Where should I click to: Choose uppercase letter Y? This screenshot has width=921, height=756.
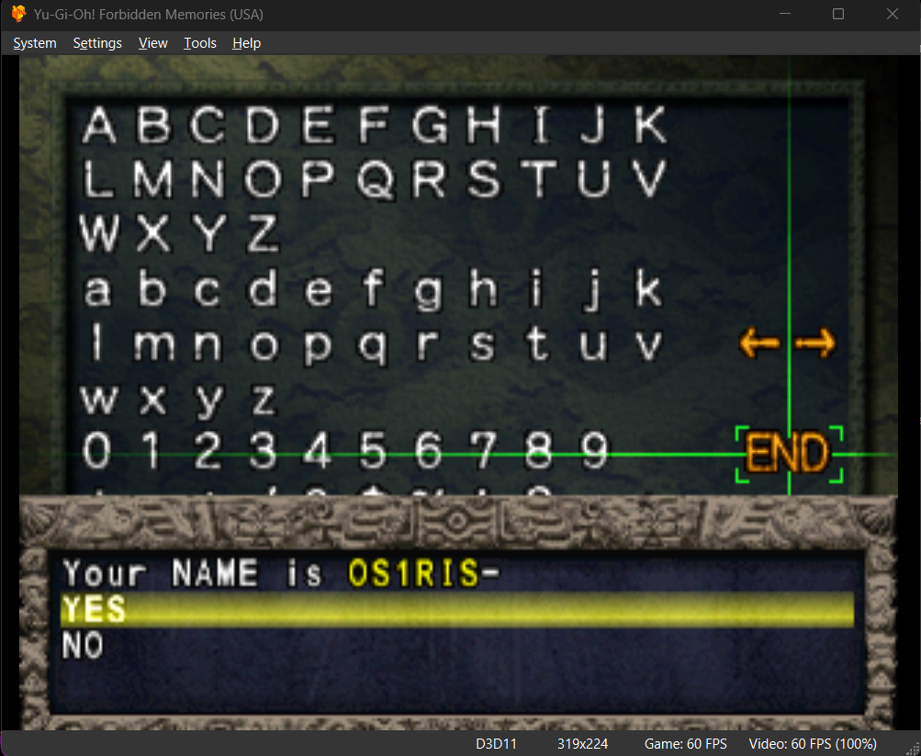209,233
